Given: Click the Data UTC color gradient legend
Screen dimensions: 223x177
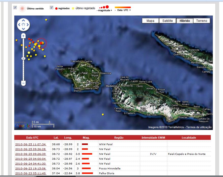Looking at the screenshot, I should 123,7.
